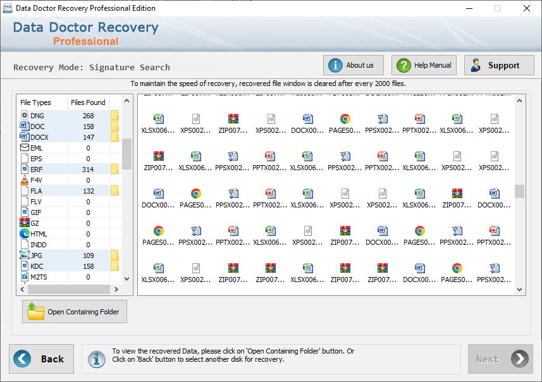Click the EML envelope icon

pyautogui.click(x=25, y=147)
